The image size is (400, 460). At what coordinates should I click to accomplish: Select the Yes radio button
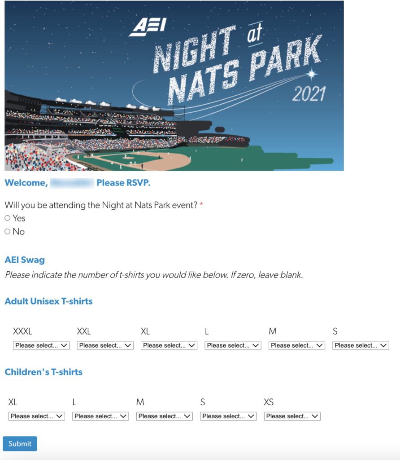[x=7, y=218]
